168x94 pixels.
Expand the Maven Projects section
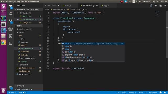pyautogui.click(x=29, y=89)
